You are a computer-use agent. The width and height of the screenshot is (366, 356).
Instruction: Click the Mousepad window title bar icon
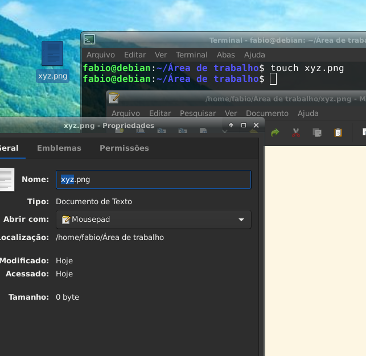pos(114,98)
